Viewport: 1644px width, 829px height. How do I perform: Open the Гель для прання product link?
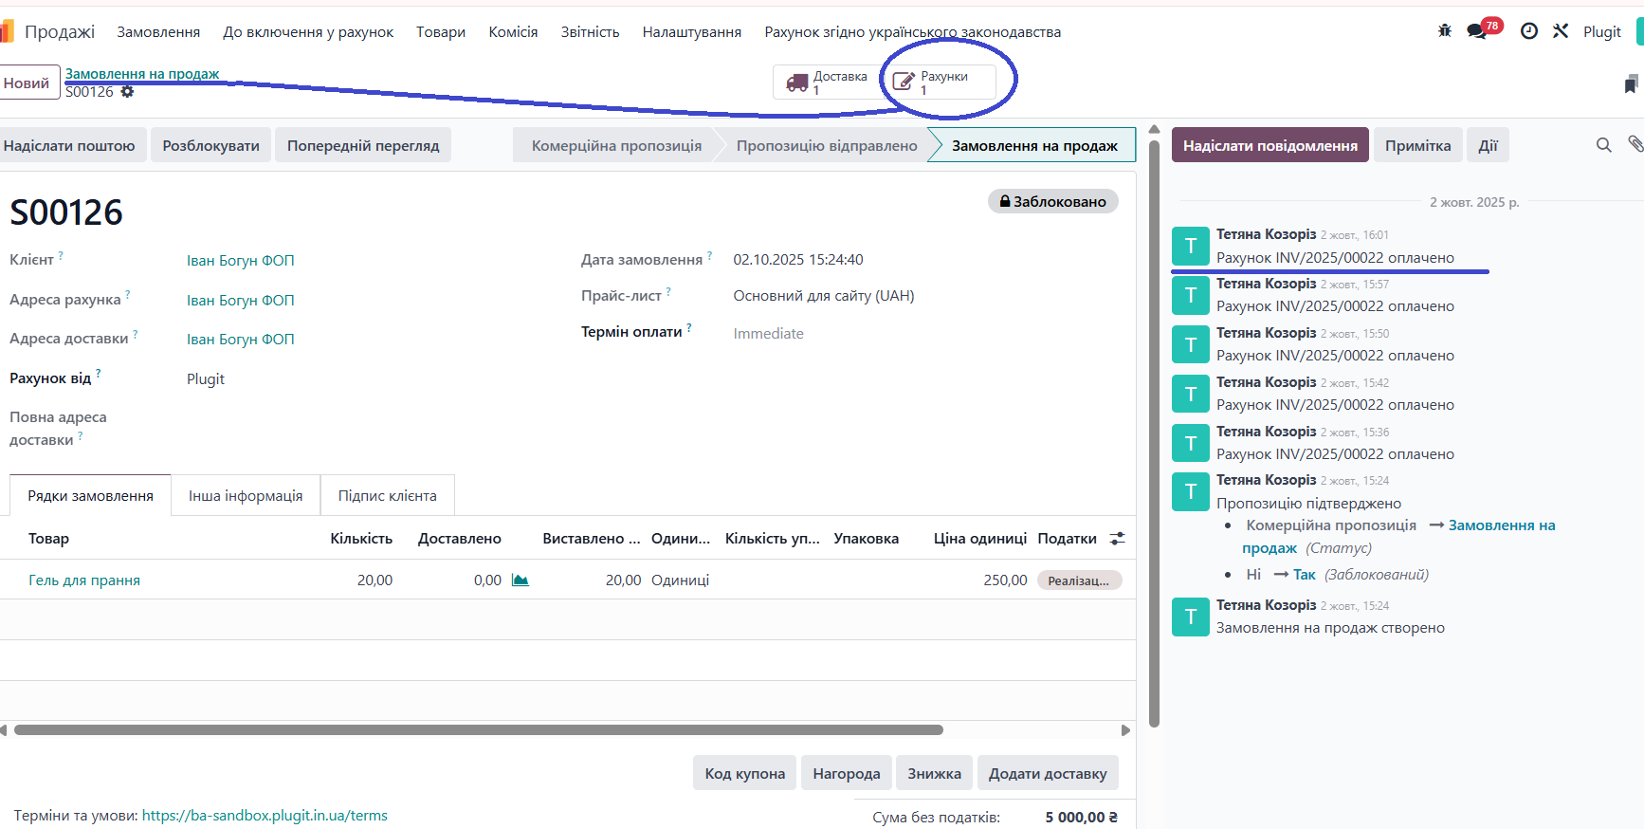click(x=84, y=580)
